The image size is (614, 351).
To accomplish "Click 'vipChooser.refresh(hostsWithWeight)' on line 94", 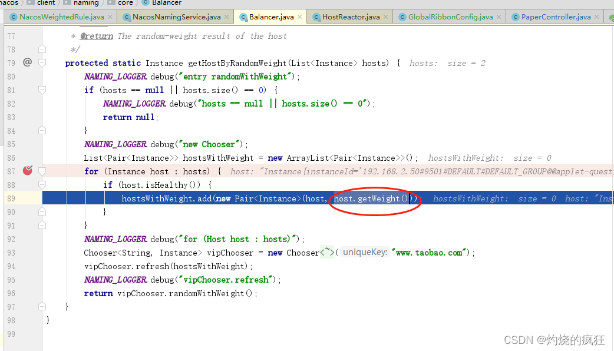I will click(x=166, y=266).
